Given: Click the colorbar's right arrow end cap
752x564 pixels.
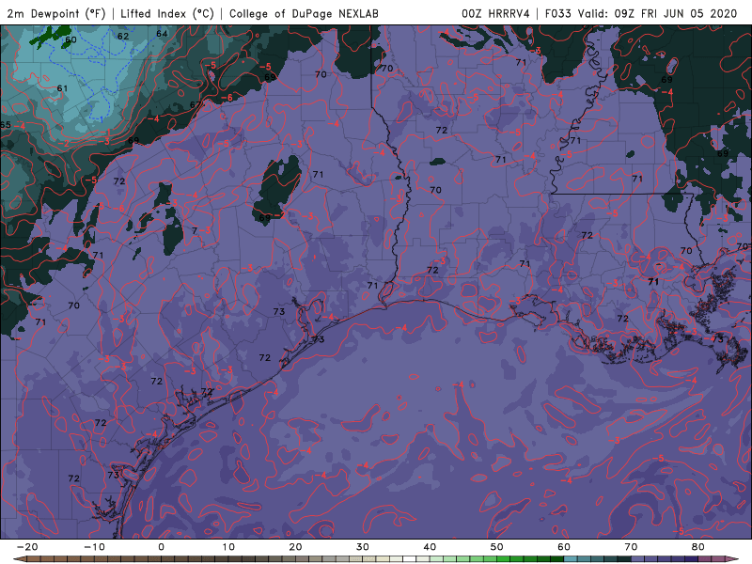Looking at the screenshot, I should (x=732, y=559).
